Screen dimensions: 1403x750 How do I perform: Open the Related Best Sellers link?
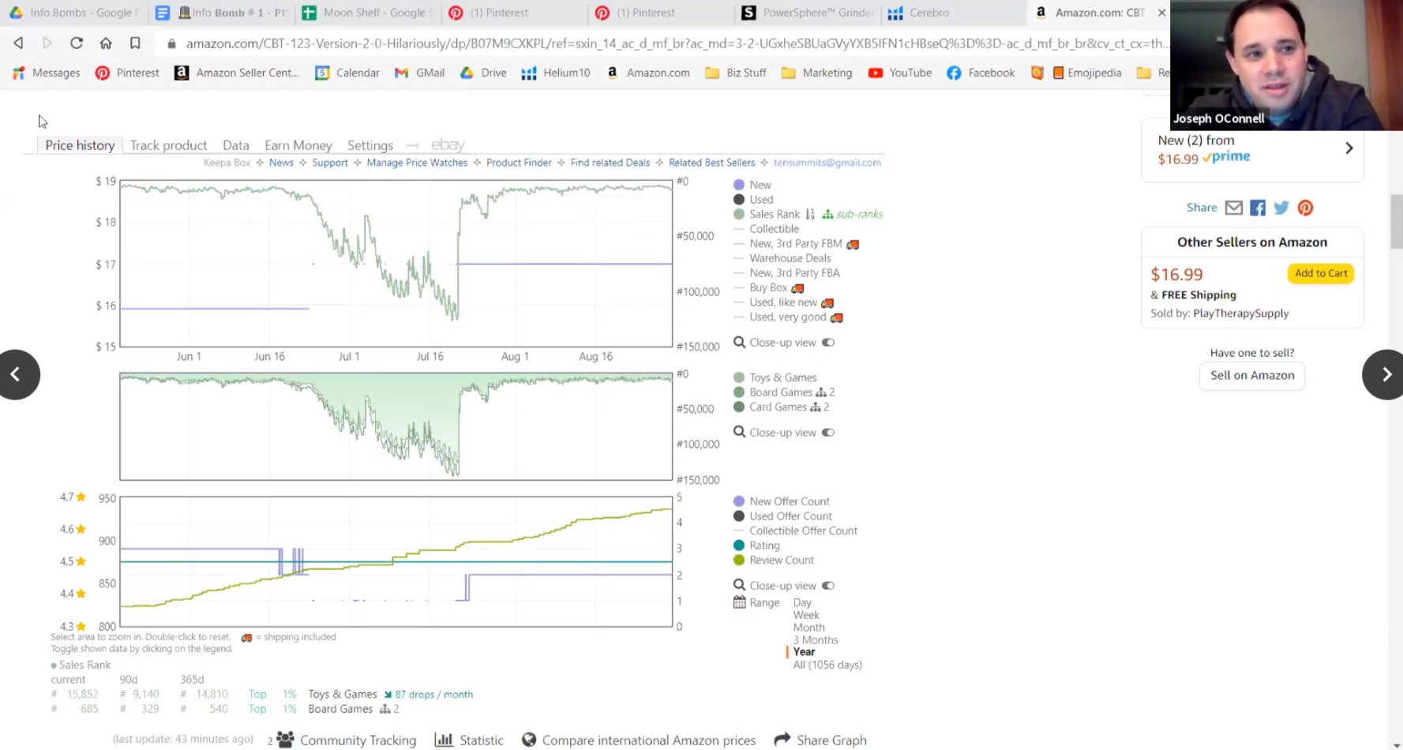[711, 163]
